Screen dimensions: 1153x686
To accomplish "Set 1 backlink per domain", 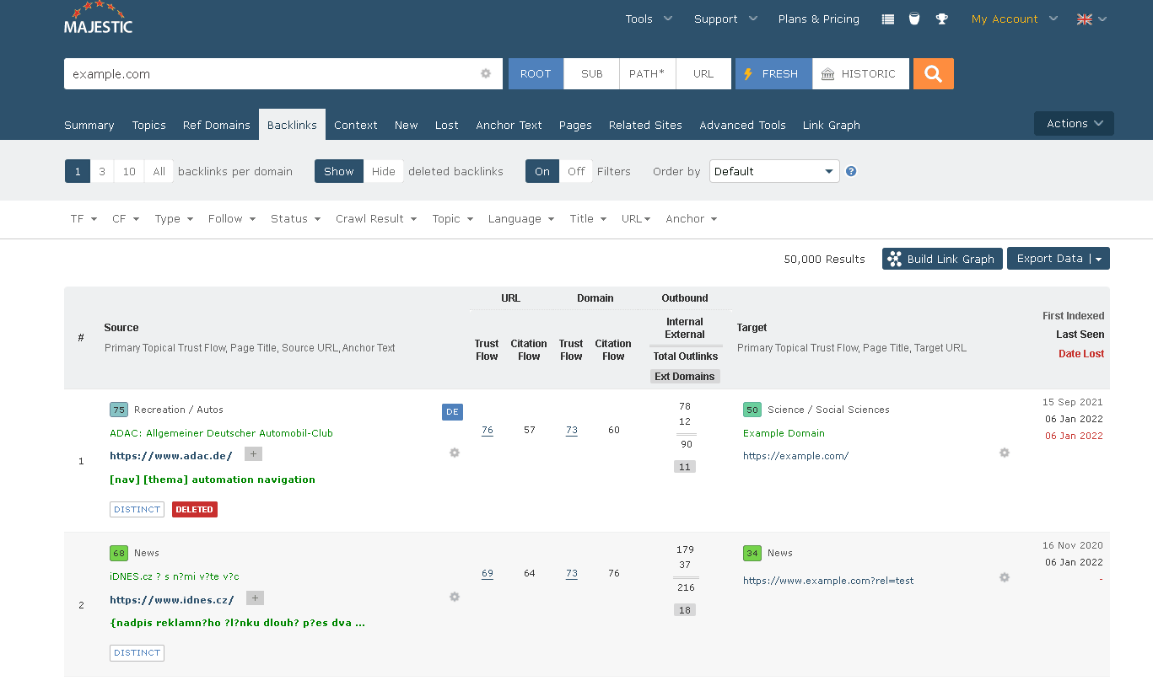I will click(78, 171).
